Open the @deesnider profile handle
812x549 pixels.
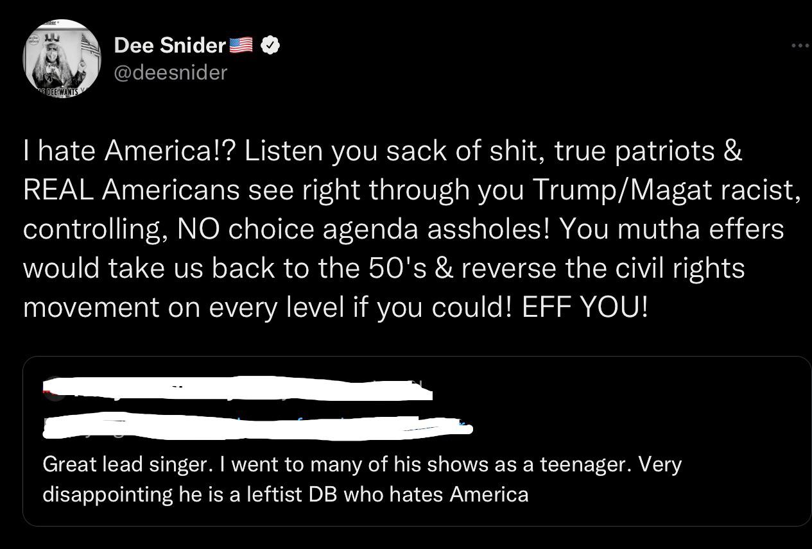click(x=169, y=72)
